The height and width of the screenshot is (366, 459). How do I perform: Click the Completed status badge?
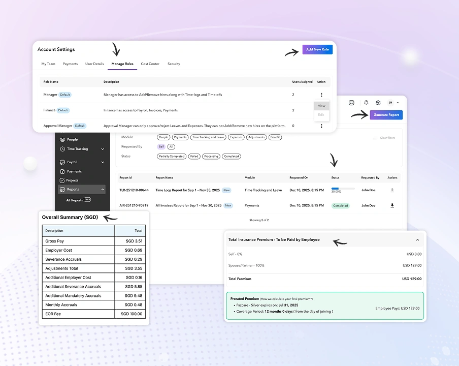tap(341, 206)
